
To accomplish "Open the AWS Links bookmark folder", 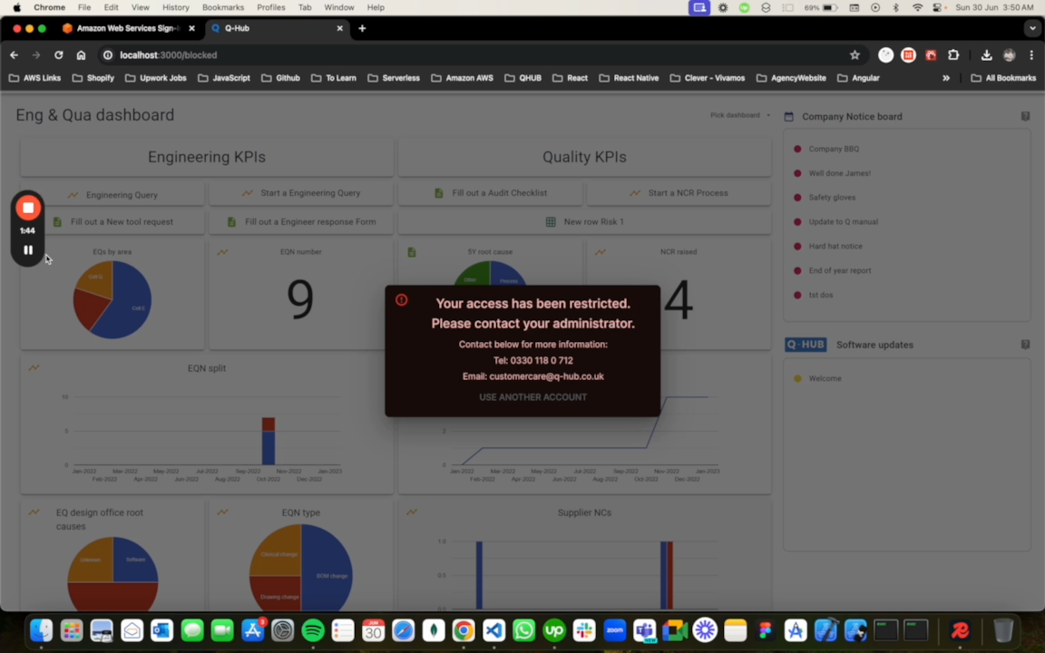I will [34, 78].
